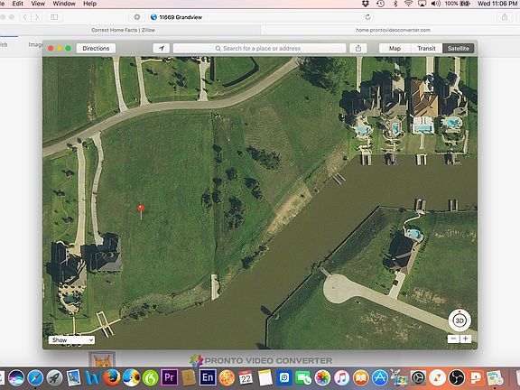Click the current location arrow in Maps
The image size is (520, 390).
point(162,49)
